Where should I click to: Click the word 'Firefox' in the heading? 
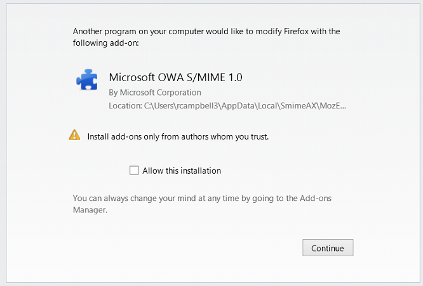click(x=296, y=32)
